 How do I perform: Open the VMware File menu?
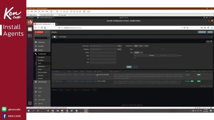pyautogui.click(x=28, y=11)
